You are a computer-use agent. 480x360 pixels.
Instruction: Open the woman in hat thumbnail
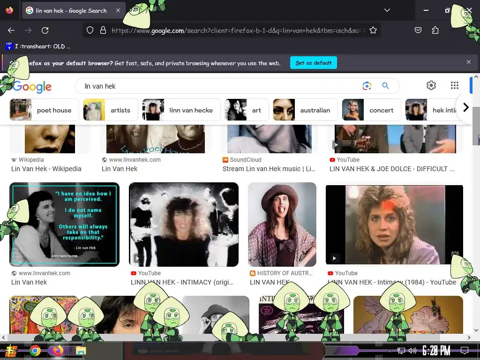[x=282, y=225]
